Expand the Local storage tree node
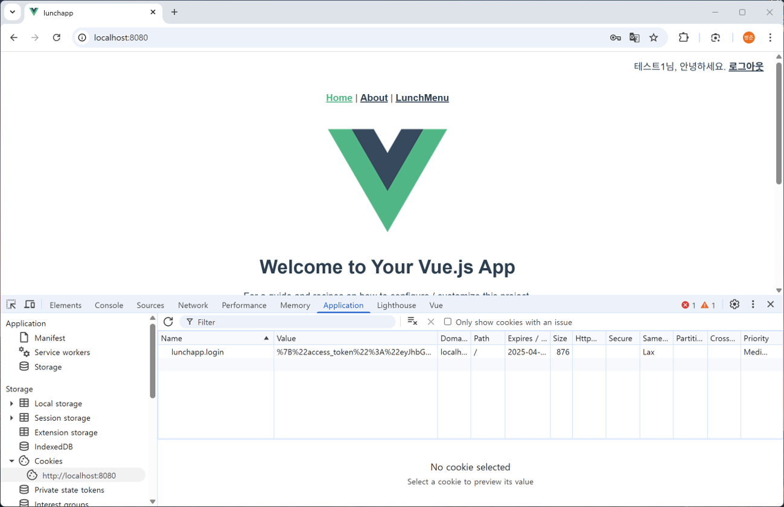This screenshot has height=507, width=784. (x=11, y=403)
